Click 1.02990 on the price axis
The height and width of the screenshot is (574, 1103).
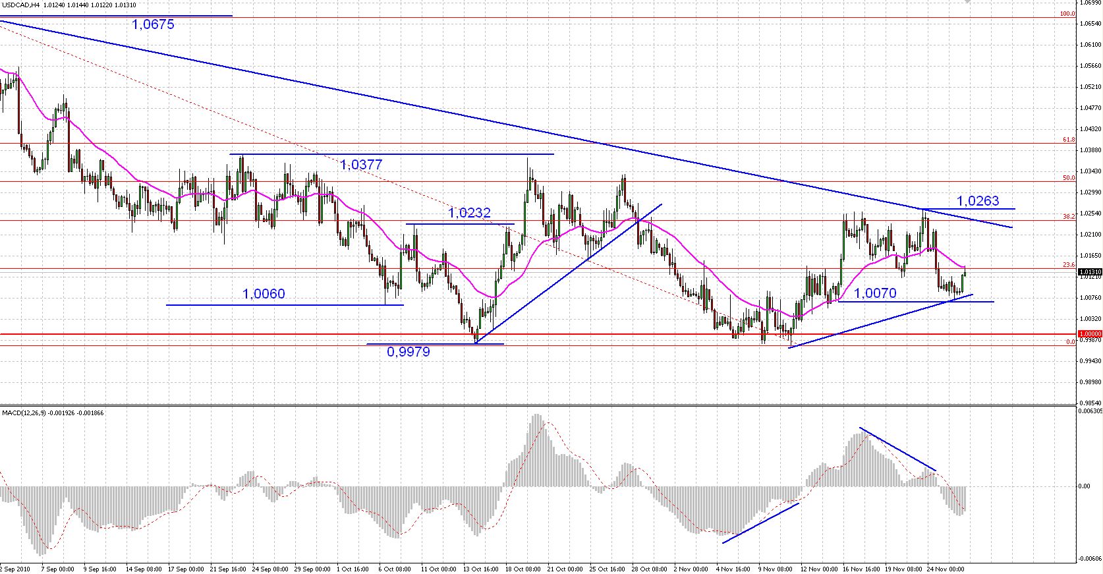pyautogui.click(x=1091, y=192)
